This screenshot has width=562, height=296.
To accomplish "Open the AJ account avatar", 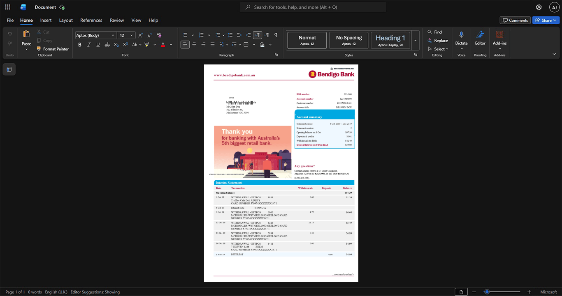I will point(554,7).
